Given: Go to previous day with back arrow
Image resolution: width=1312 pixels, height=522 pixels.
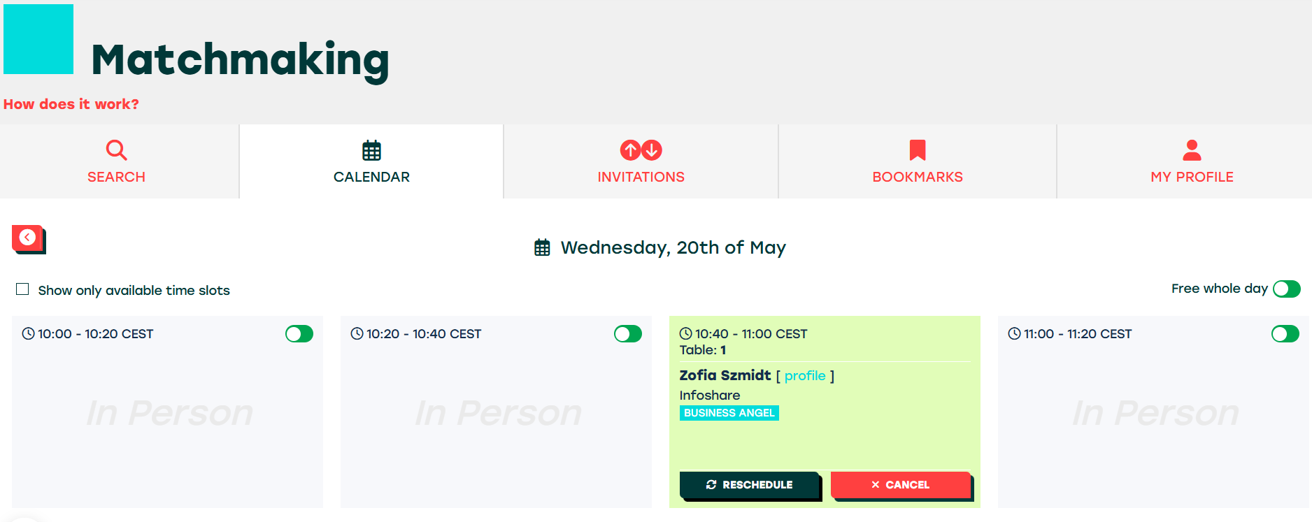Looking at the screenshot, I should [x=28, y=238].
